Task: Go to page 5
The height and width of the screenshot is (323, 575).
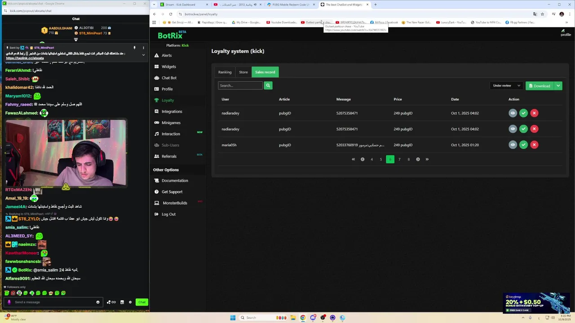Action: (x=381, y=159)
